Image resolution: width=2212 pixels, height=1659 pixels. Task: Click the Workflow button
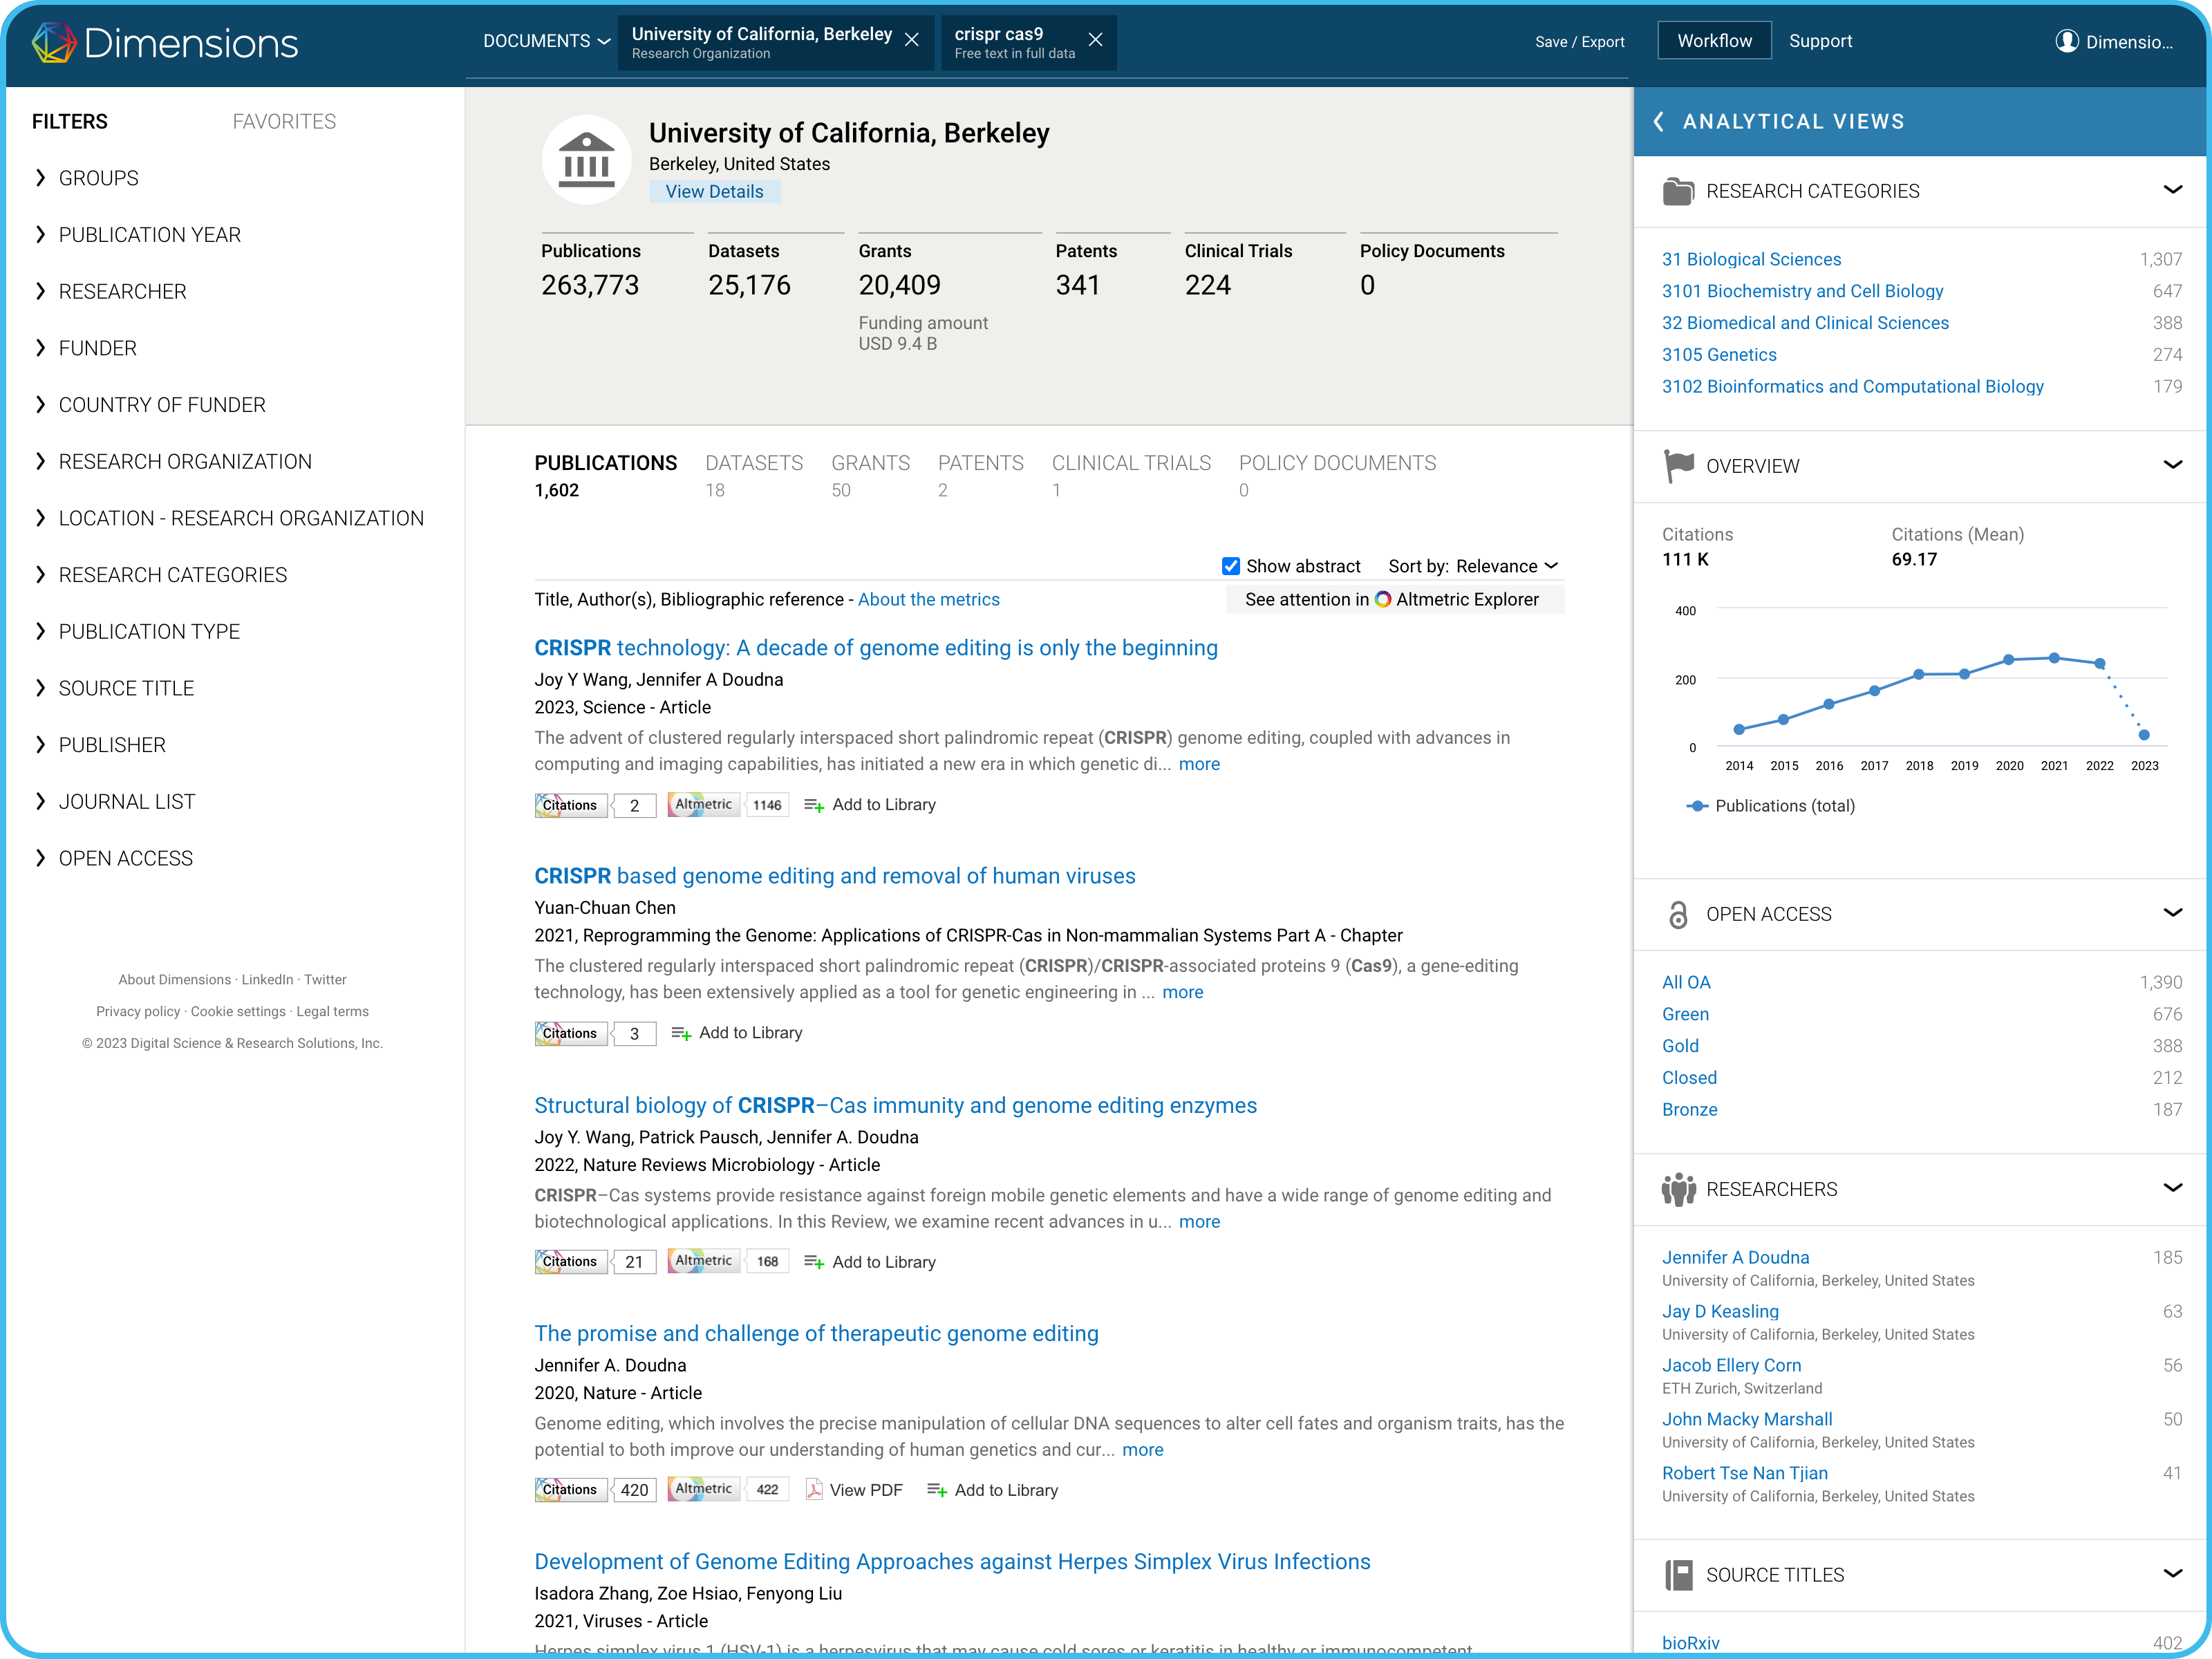[1714, 41]
